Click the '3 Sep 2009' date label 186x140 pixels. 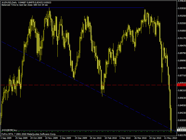coord(6,138)
